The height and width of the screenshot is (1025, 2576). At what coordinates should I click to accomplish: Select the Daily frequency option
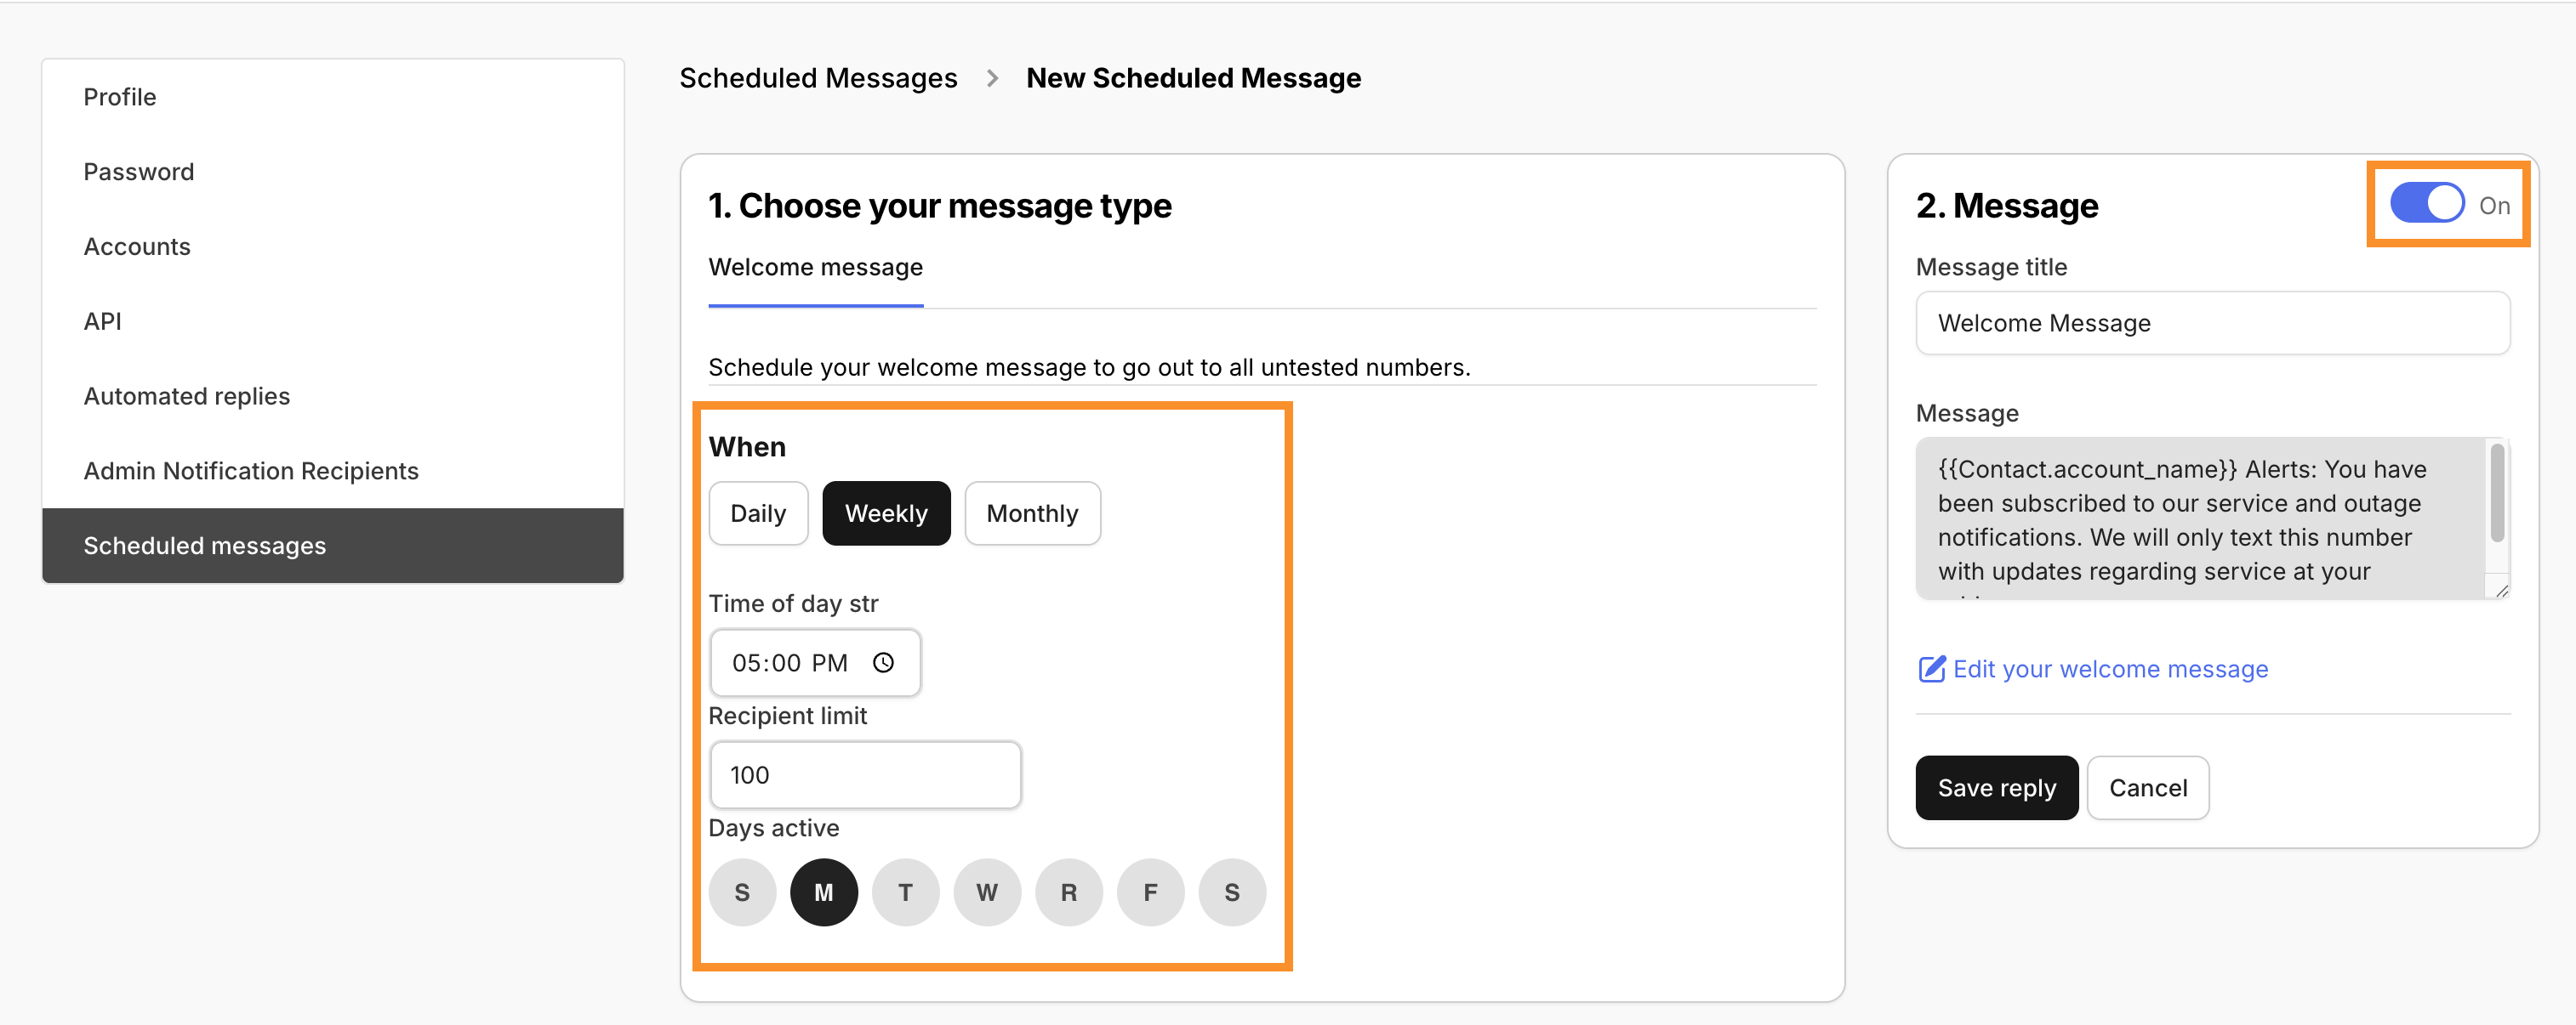pos(758,512)
